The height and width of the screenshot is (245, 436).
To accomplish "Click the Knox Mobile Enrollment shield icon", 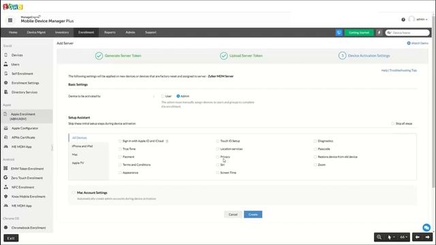I will click(6, 197).
